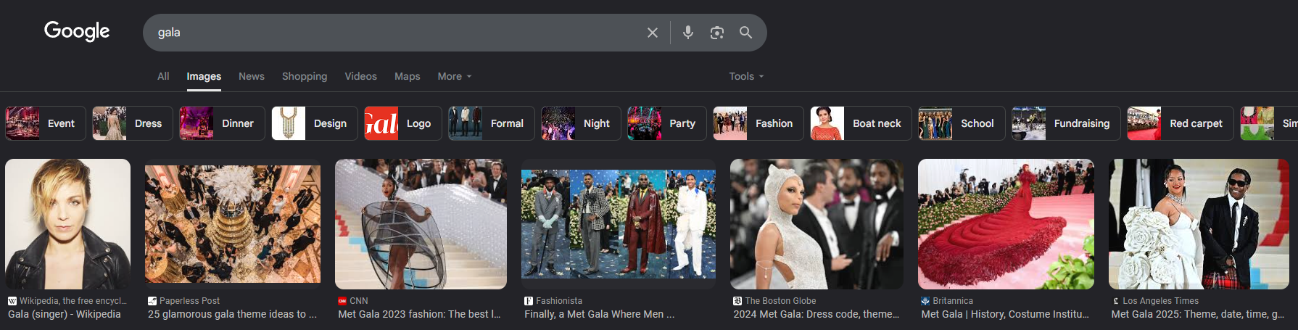Viewport: 1298px width, 330px height.
Task: Open the Britannica red gown image
Action: click(x=1006, y=224)
